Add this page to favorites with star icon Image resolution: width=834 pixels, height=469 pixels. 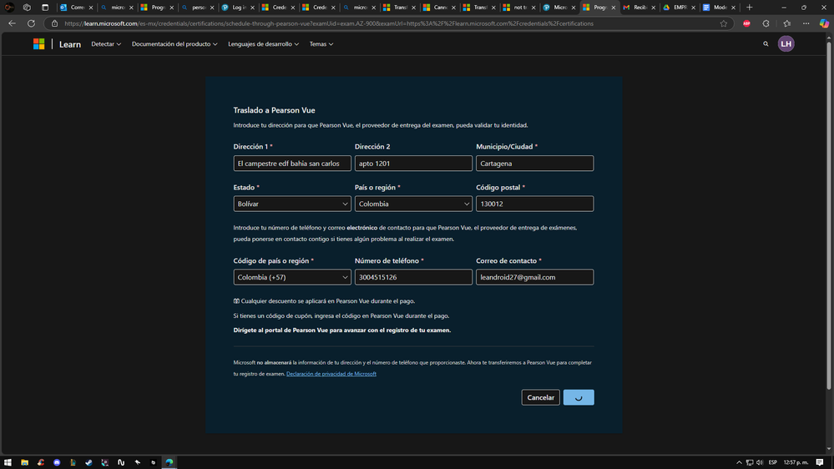[723, 23]
